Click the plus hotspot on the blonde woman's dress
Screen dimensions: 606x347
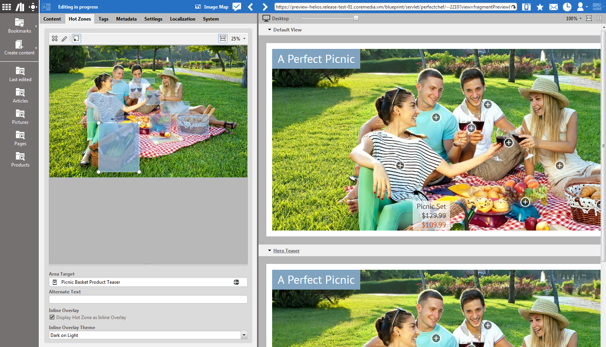(559, 166)
